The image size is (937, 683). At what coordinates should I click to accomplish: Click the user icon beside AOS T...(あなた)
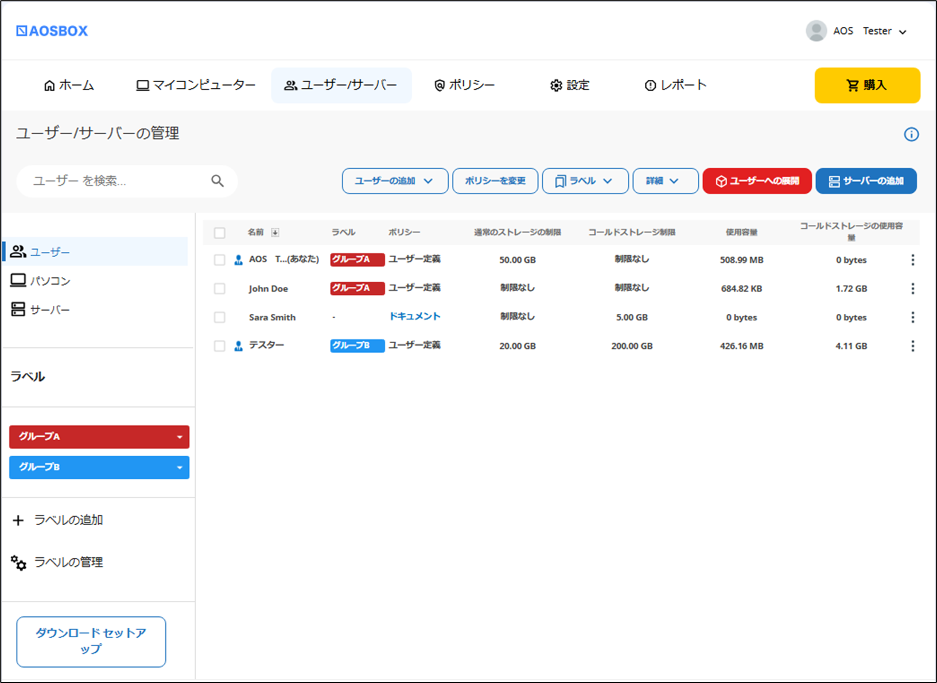point(239,260)
